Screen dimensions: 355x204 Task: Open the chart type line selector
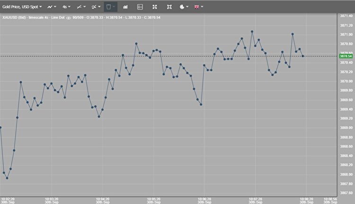point(52,7)
